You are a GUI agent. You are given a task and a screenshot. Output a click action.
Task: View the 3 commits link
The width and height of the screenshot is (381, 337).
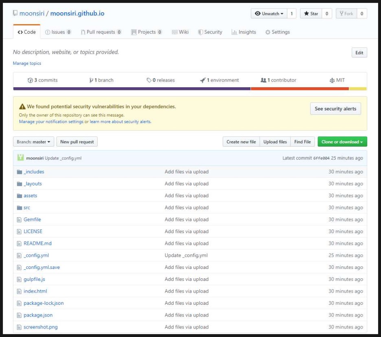coord(43,80)
